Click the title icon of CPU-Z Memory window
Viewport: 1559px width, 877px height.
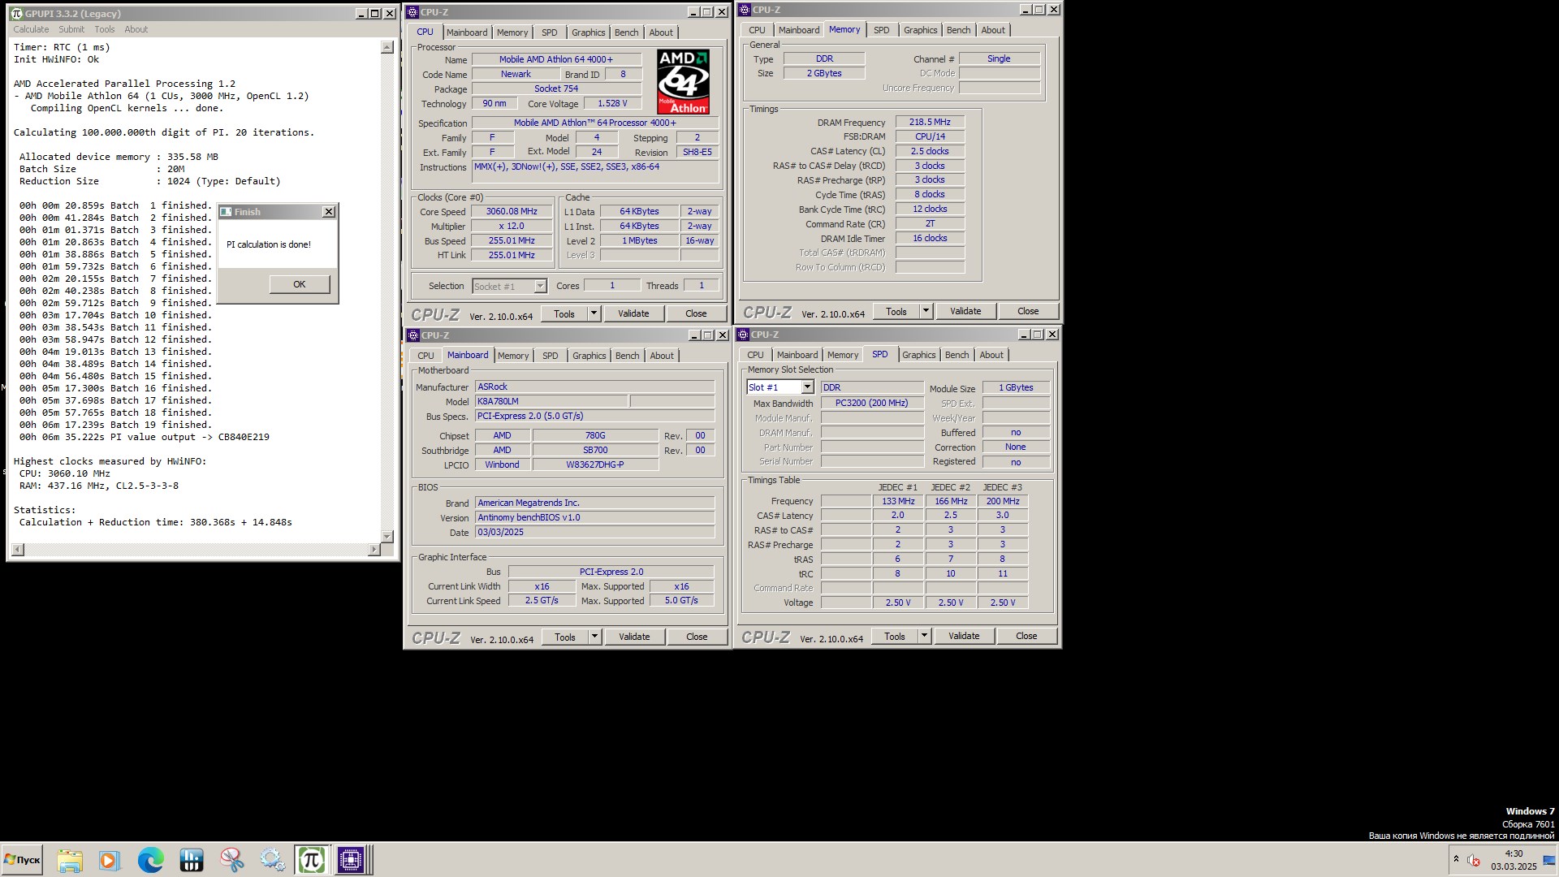(x=745, y=10)
